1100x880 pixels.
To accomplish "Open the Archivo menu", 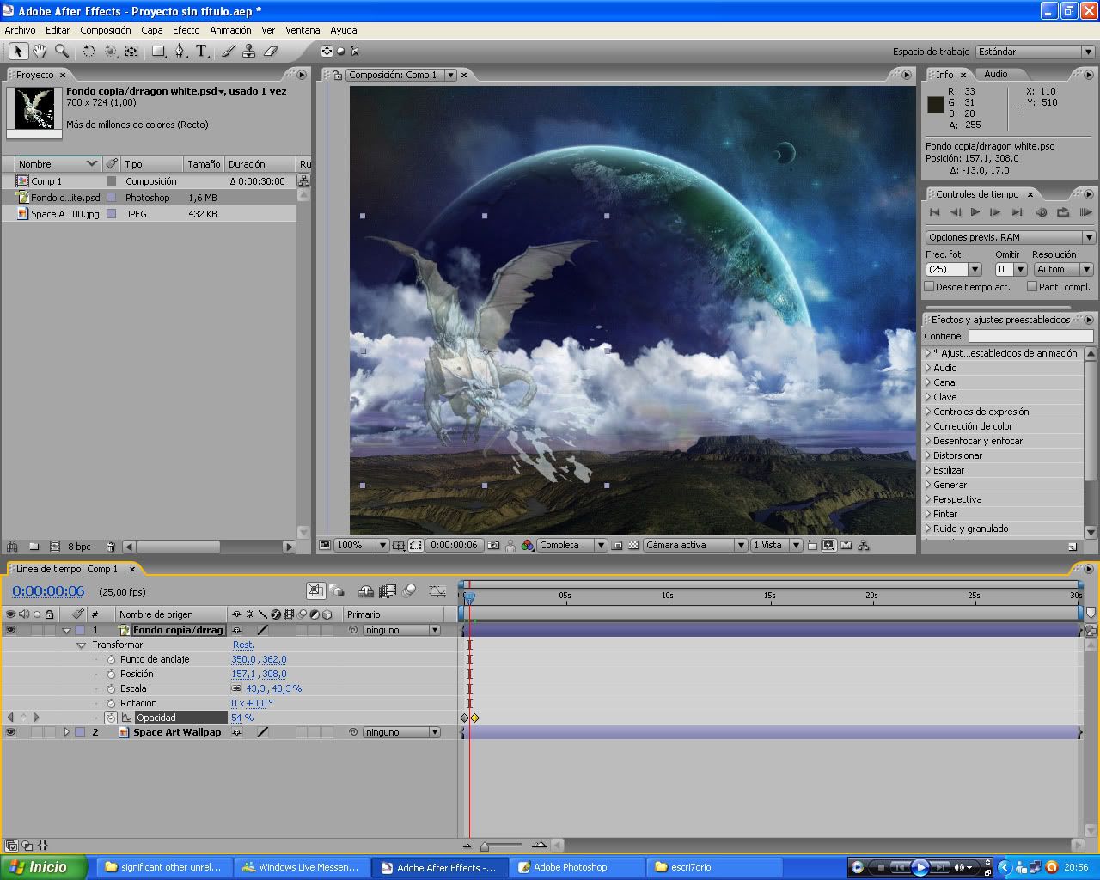I will (21, 30).
